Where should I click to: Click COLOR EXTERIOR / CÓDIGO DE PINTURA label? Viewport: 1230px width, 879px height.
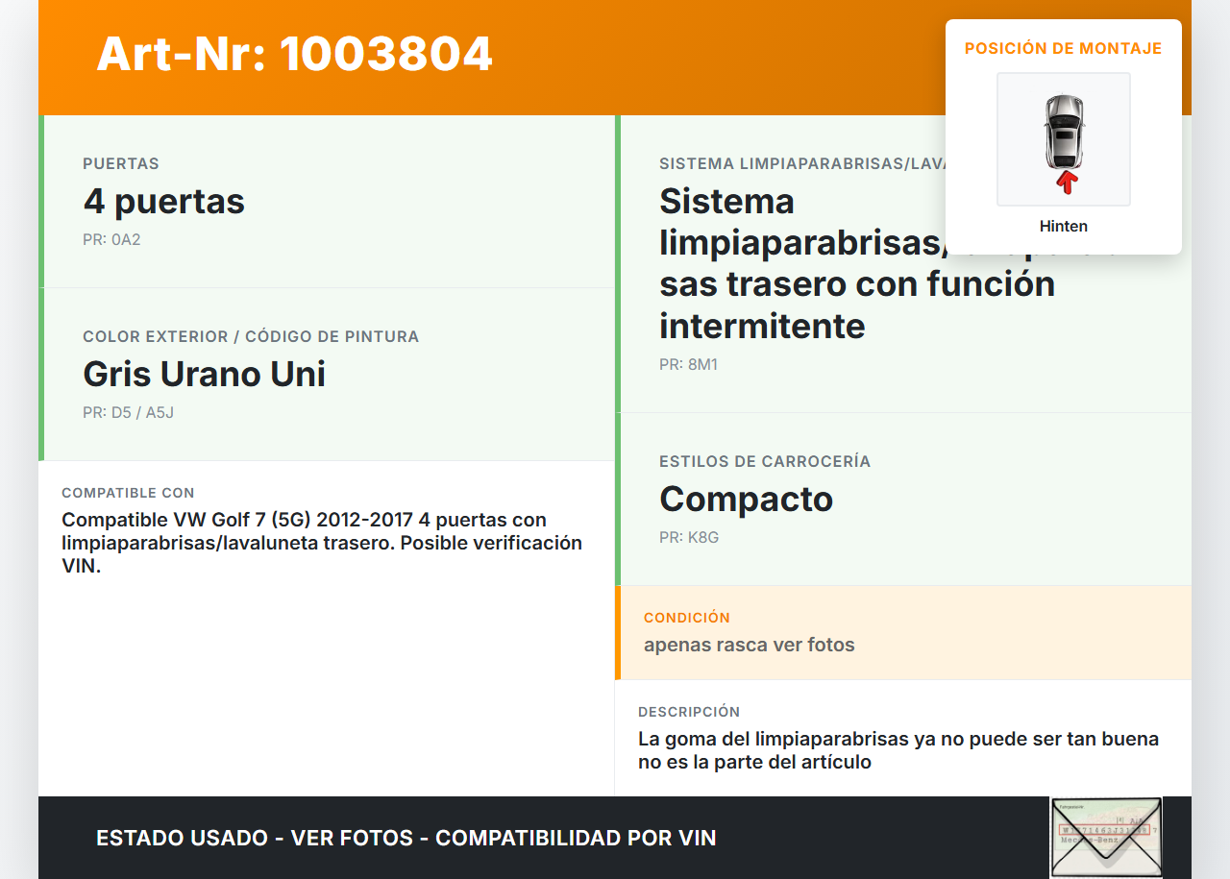tap(251, 336)
